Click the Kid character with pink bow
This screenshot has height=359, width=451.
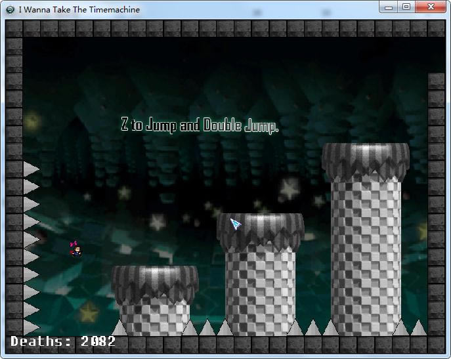pos(76,248)
